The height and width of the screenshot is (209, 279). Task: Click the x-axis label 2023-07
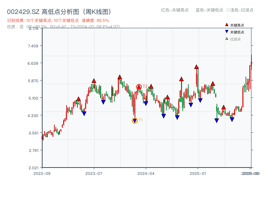[94, 173]
